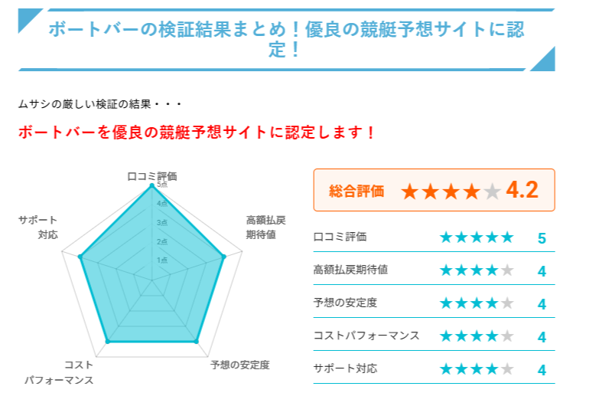Screen dimensions: 612x406
Task: Click the radar chart point near 高額払戻期待値
Action: 223,257
